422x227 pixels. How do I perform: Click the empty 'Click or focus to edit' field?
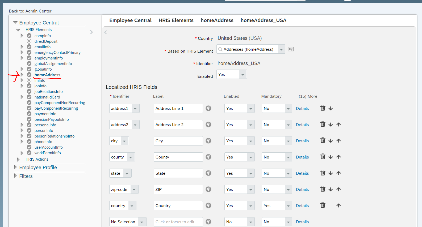point(178,222)
